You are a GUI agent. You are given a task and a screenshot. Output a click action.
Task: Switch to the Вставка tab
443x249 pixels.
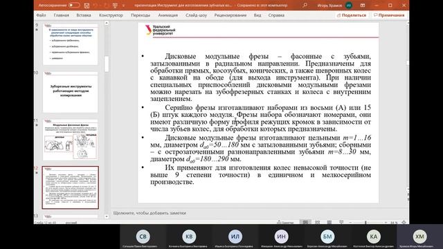click(84, 15)
